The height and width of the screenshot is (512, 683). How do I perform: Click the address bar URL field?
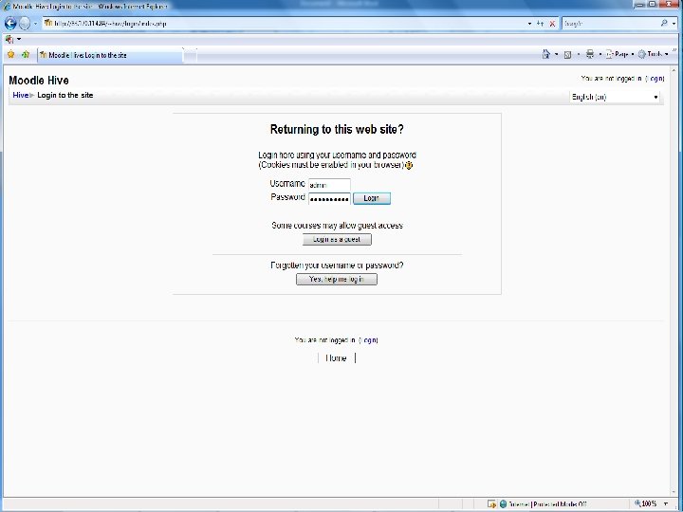pyautogui.click(x=283, y=24)
